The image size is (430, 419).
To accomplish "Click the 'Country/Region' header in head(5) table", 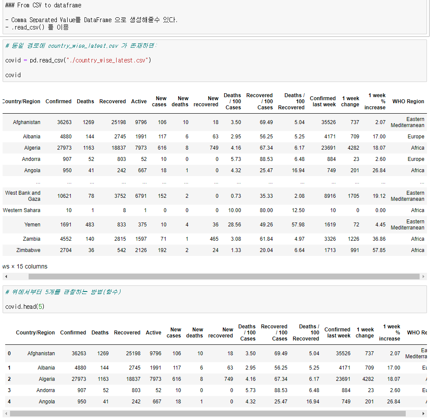I will coord(36,332).
